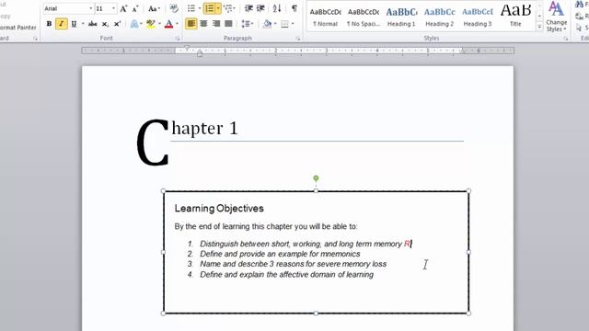Viewport: 589px width, 331px height.
Task: Open the font color dropdown arrow
Action: point(178,24)
